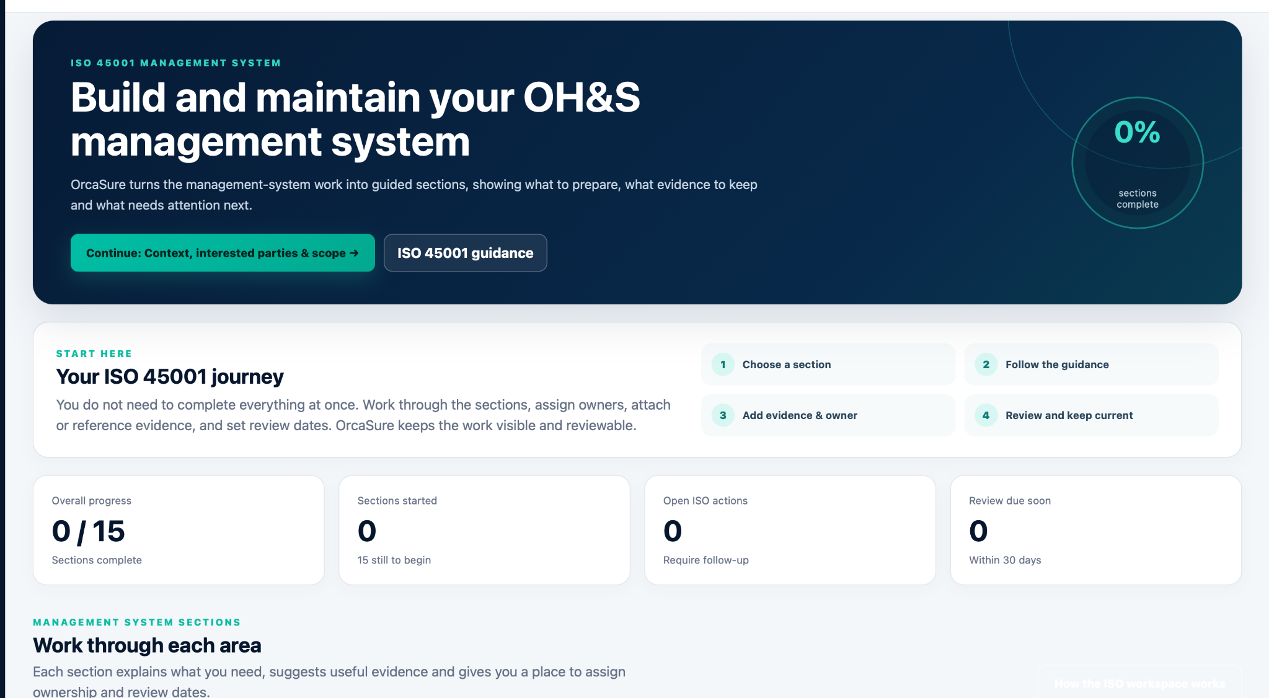The height and width of the screenshot is (698, 1269).
Task: Click the number 4 step badge
Action: coord(986,415)
